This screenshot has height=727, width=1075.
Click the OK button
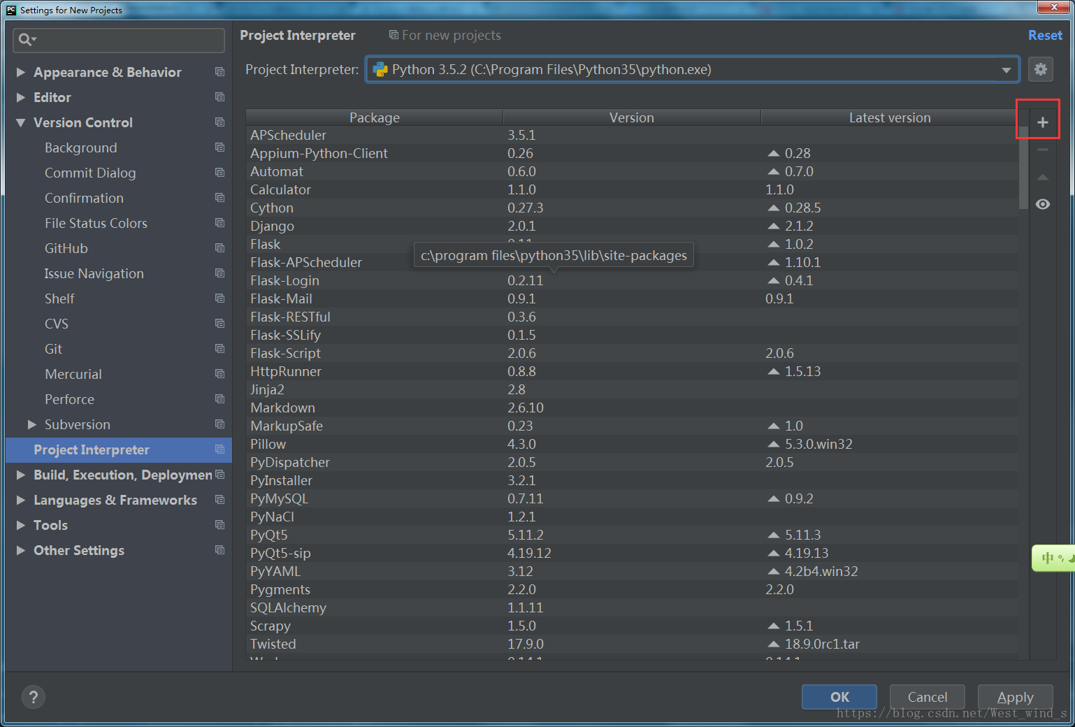click(x=839, y=697)
